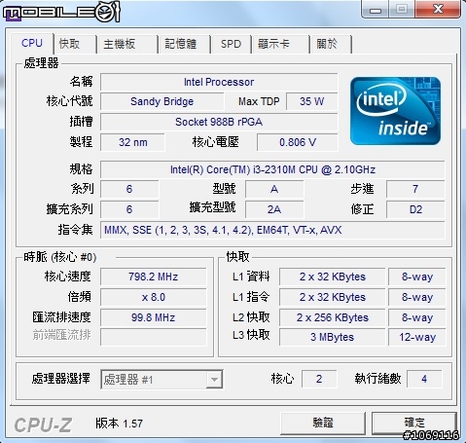The image size is (466, 443).
Task: Select the CPU tab
Action: click(x=32, y=43)
